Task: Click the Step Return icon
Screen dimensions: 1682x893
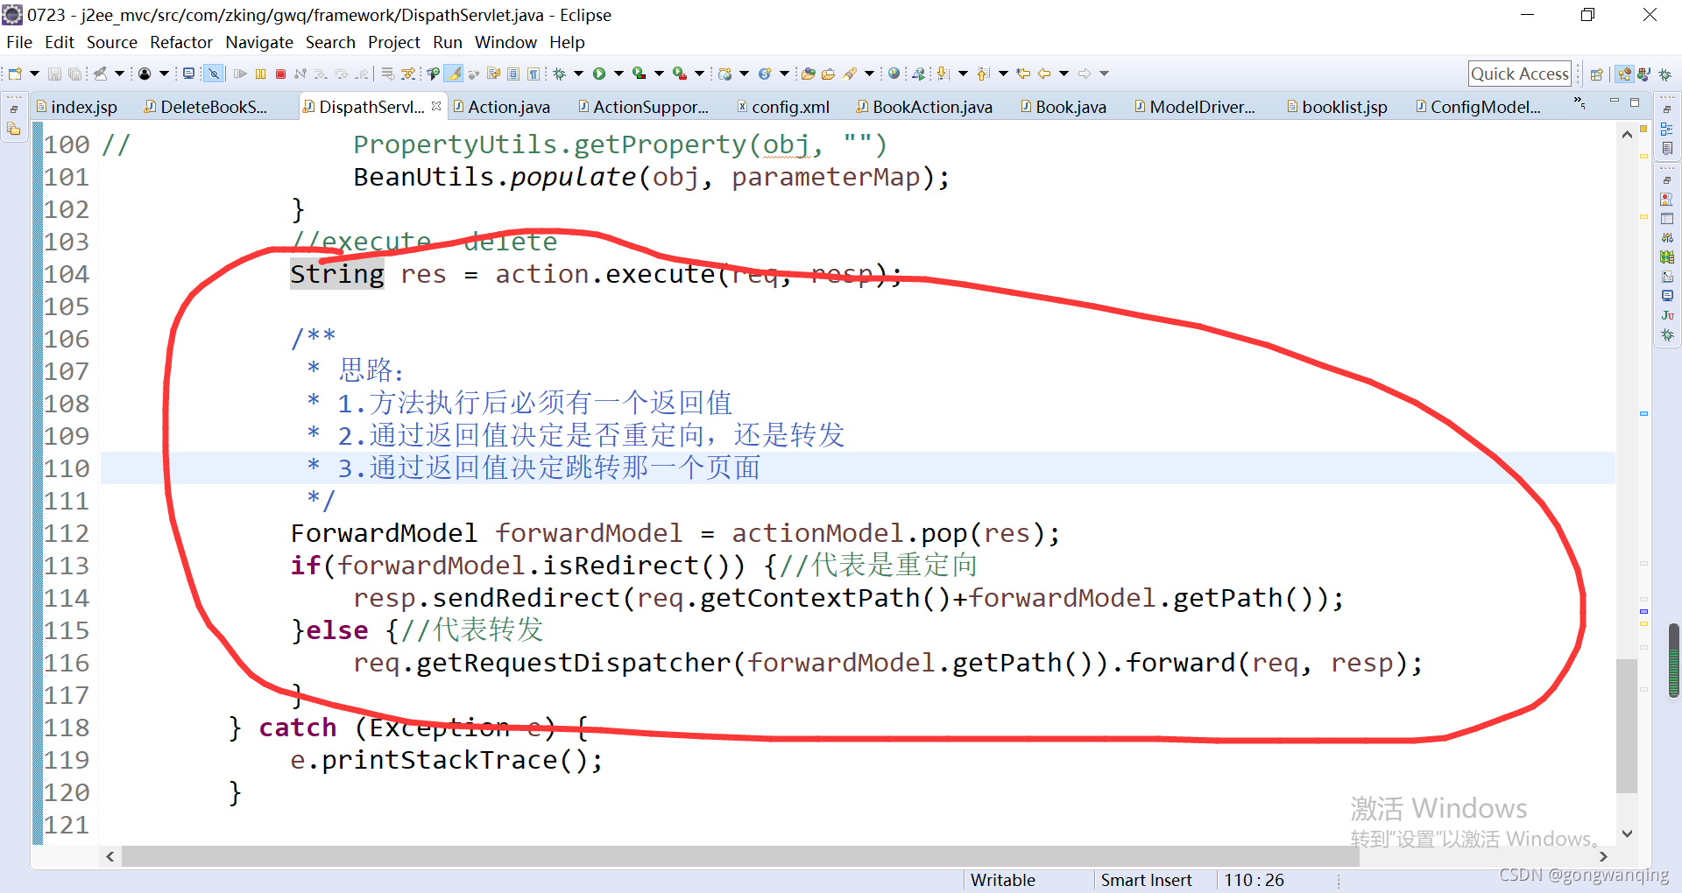Action: [x=361, y=74]
